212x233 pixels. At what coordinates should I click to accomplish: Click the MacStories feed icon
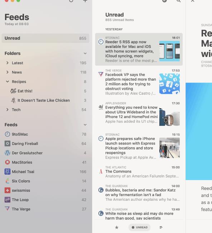pos(8,162)
